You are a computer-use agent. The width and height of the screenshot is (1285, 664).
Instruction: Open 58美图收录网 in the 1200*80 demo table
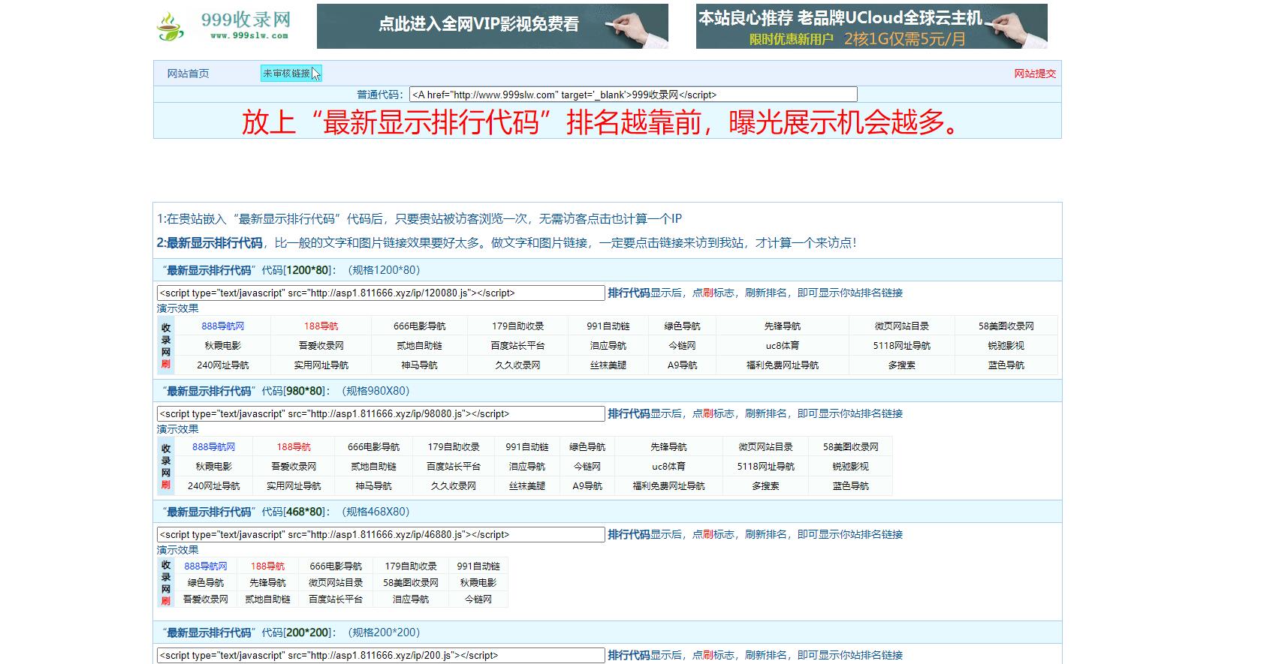(x=1006, y=326)
